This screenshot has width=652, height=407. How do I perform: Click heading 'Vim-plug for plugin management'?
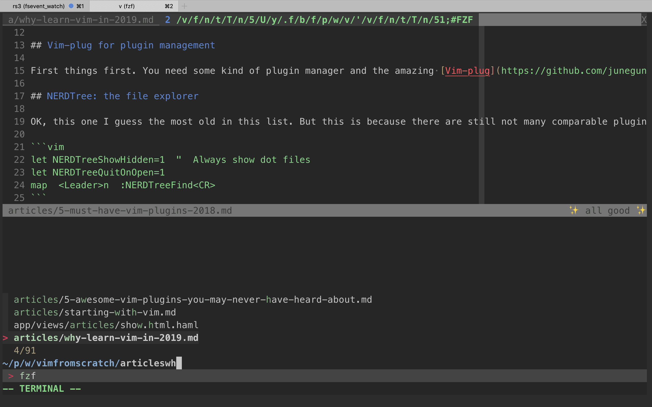(x=131, y=45)
